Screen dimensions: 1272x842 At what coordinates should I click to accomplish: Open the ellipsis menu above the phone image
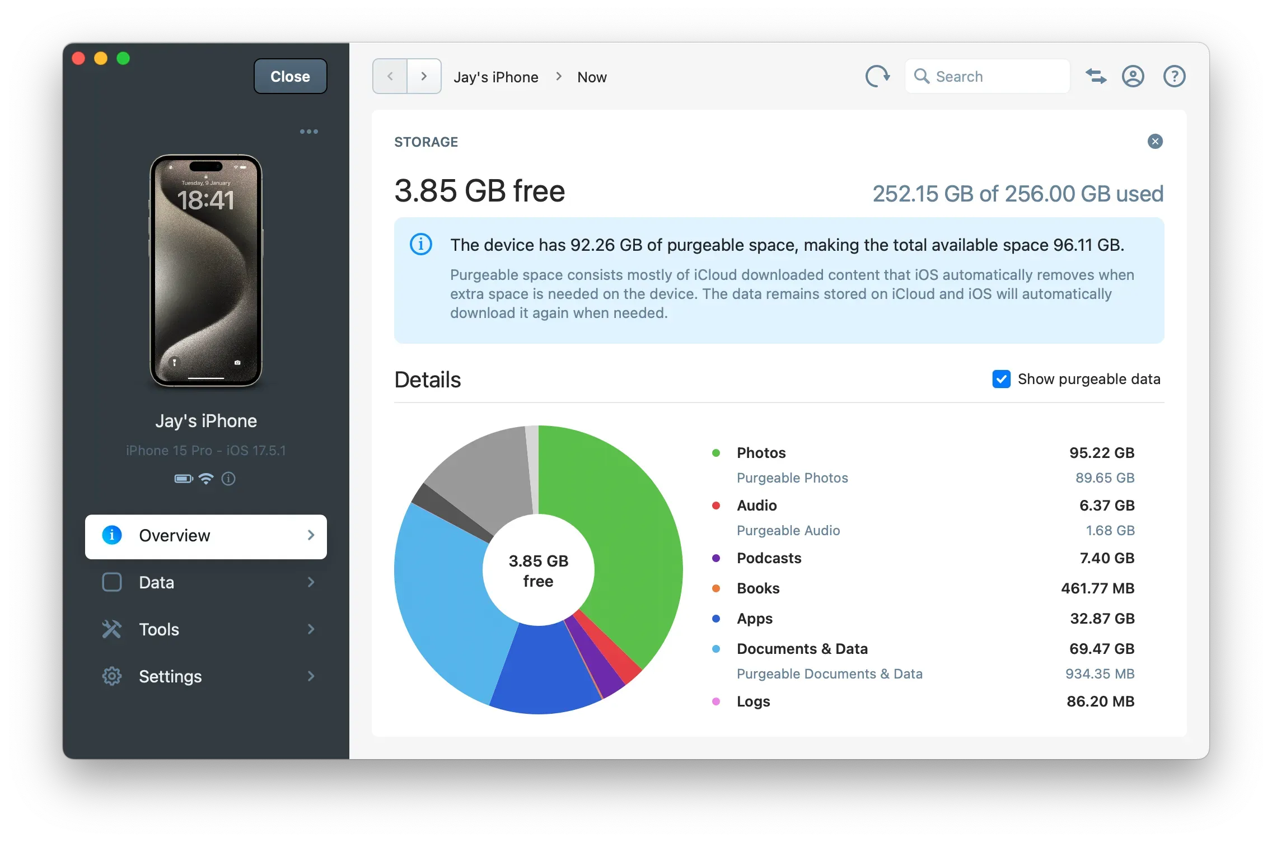[x=309, y=132]
